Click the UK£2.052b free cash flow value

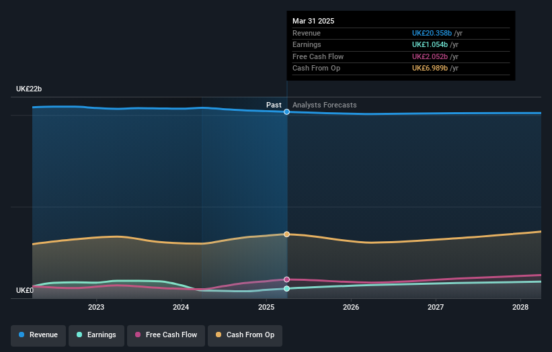point(430,56)
